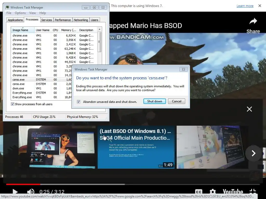Switch to the Services tab
The image size is (266, 199).
(x=46, y=20)
